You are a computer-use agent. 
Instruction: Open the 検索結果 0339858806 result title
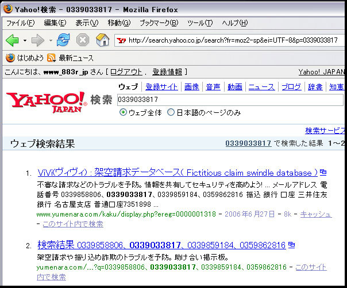click(x=161, y=245)
